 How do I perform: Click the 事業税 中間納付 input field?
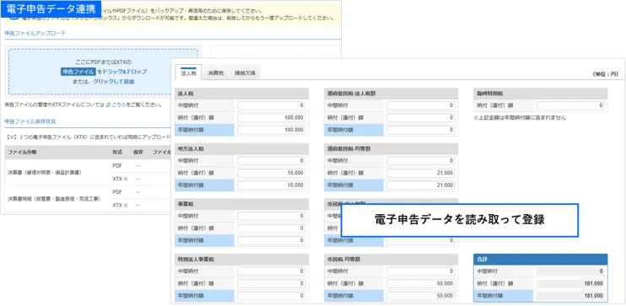point(272,217)
